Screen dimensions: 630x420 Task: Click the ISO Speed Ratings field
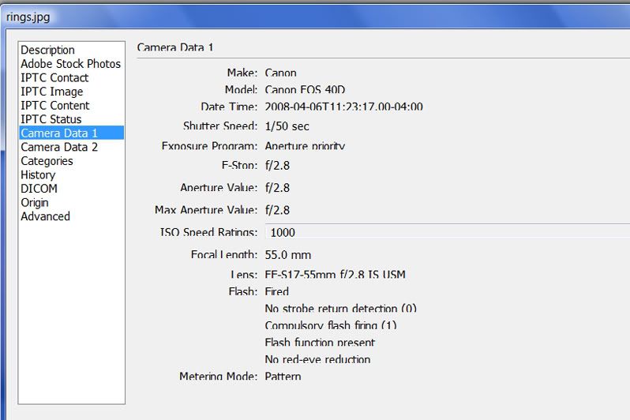[x=442, y=232]
